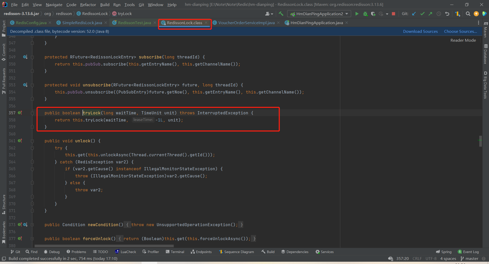Toggle tool window bars in status bar corner
This screenshot has height=264, width=489.
(4, 258)
